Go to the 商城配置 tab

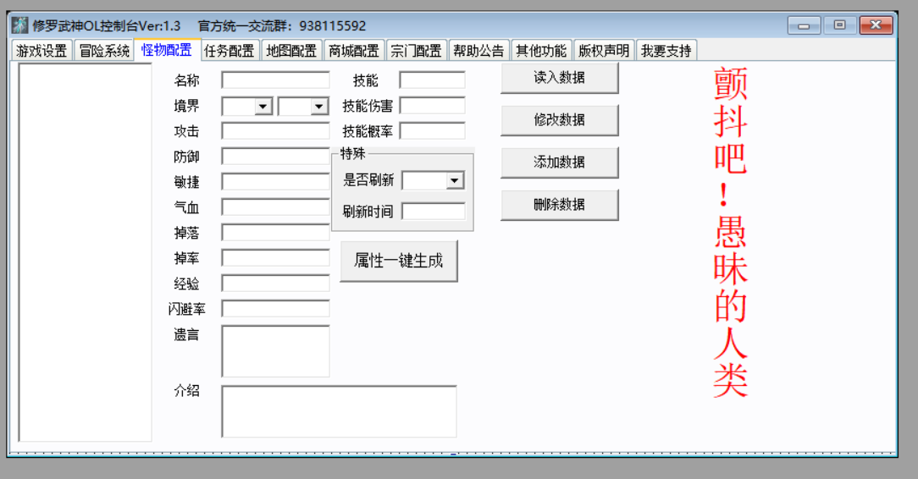(x=353, y=51)
